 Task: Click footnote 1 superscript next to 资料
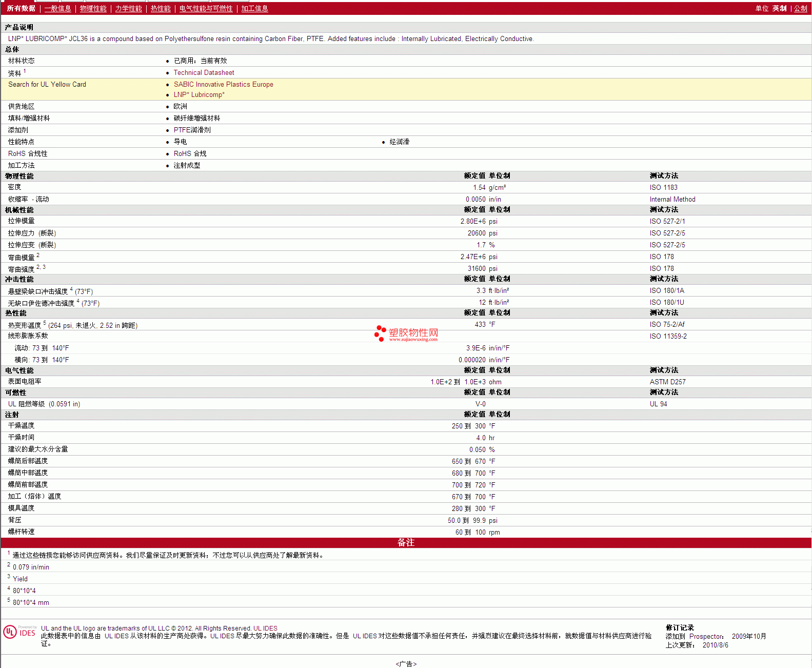point(25,71)
